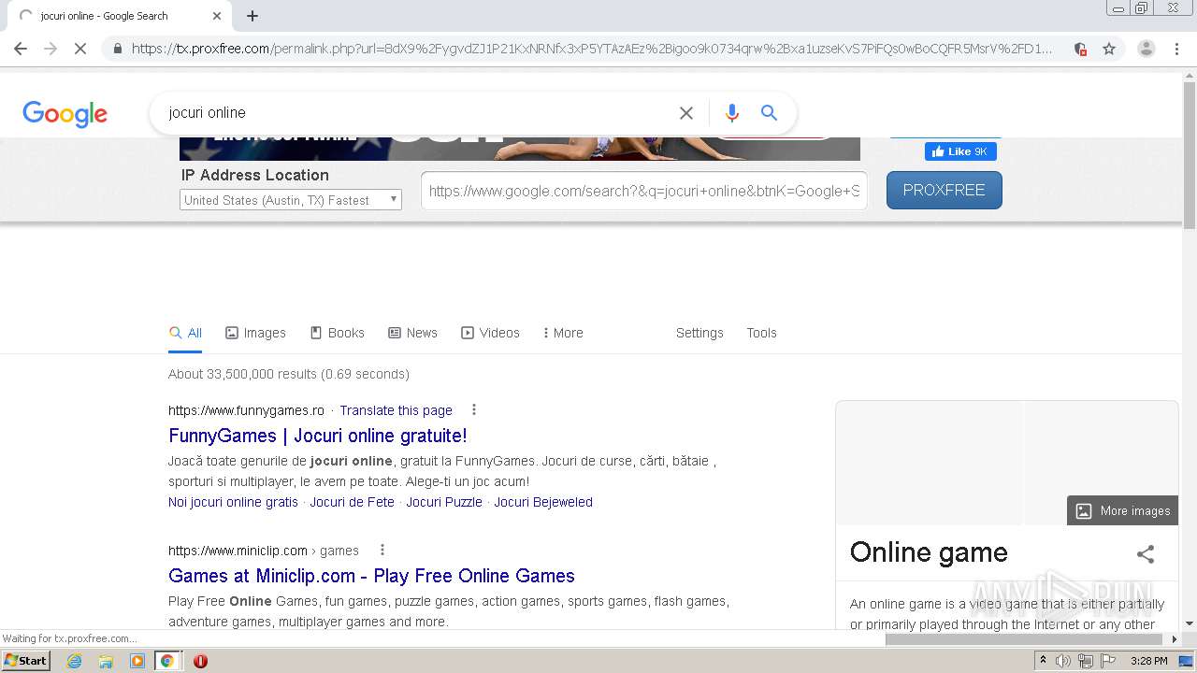Click scroll-right arrow on horizontal scrollbar
The image size is (1197, 673).
tap(1175, 639)
